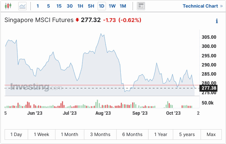Click the (-0.62%) percent change

130,20
